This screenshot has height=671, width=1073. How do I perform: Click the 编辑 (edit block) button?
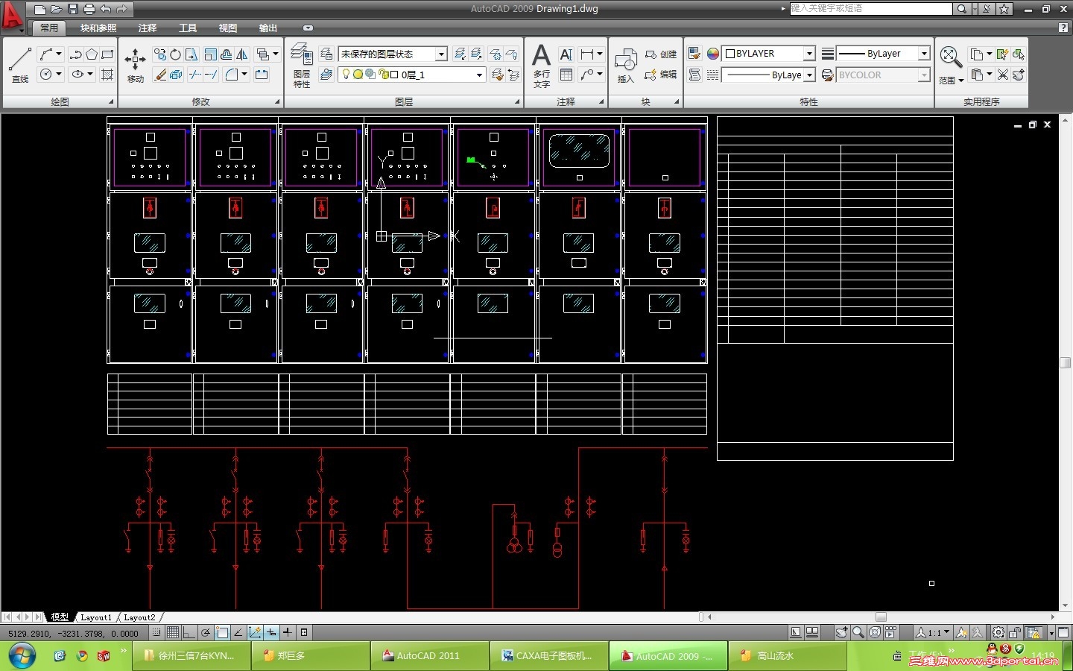pyautogui.click(x=661, y=75)
